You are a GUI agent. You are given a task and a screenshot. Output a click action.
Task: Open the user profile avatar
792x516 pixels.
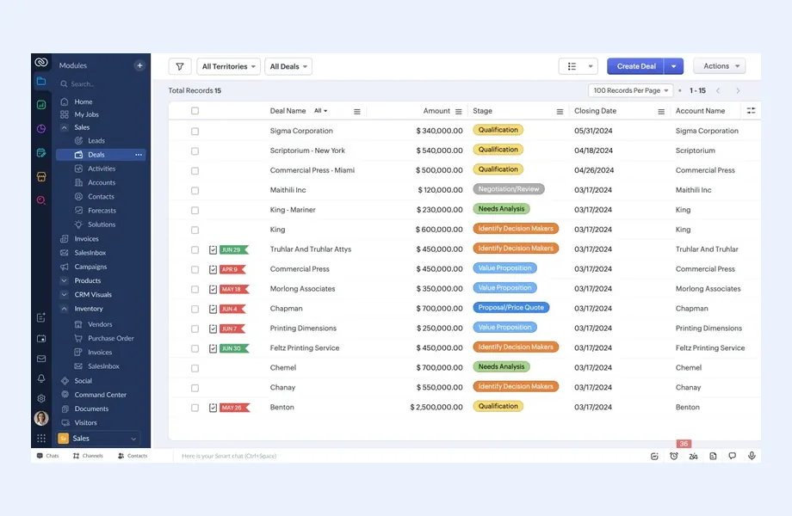(x=41, y=418)
